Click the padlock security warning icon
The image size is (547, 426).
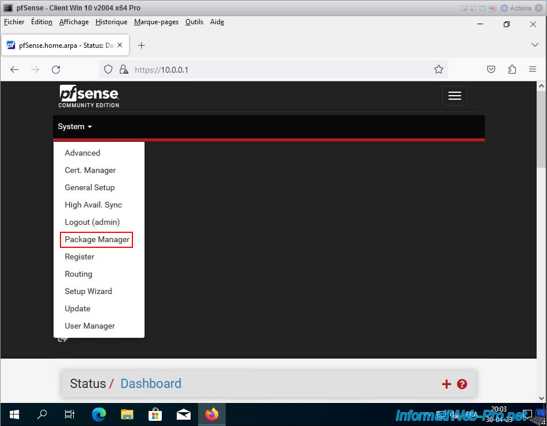pos(123,70)
